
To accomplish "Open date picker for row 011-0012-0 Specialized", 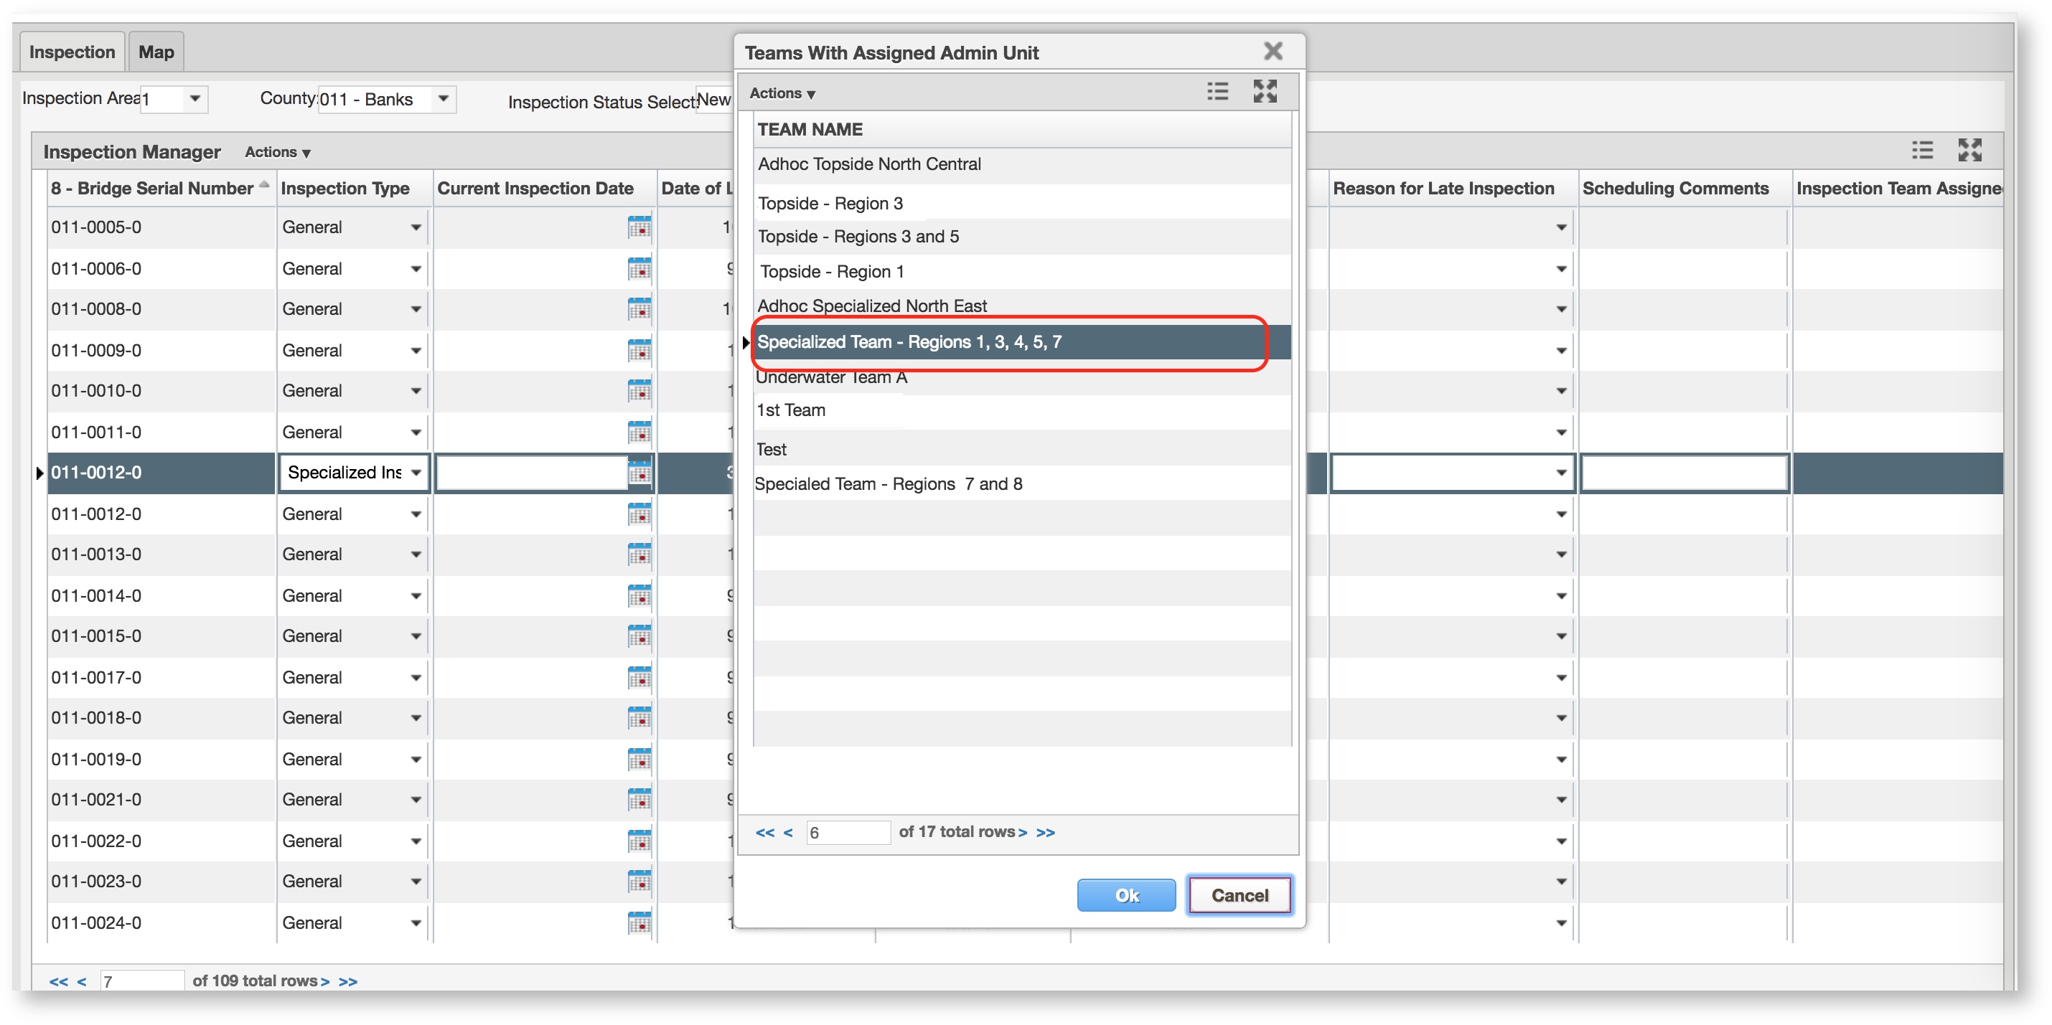I will coord(639,473).
